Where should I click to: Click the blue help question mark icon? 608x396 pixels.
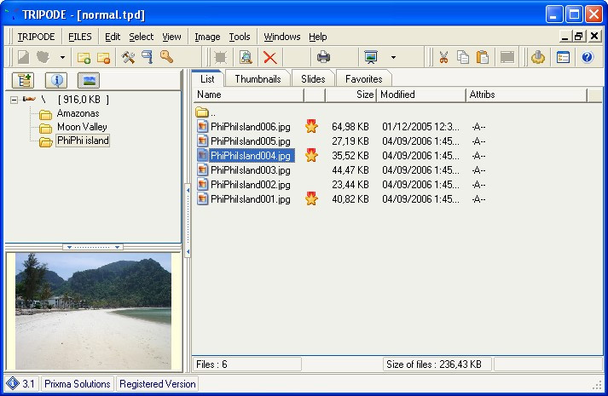point(587,58)
